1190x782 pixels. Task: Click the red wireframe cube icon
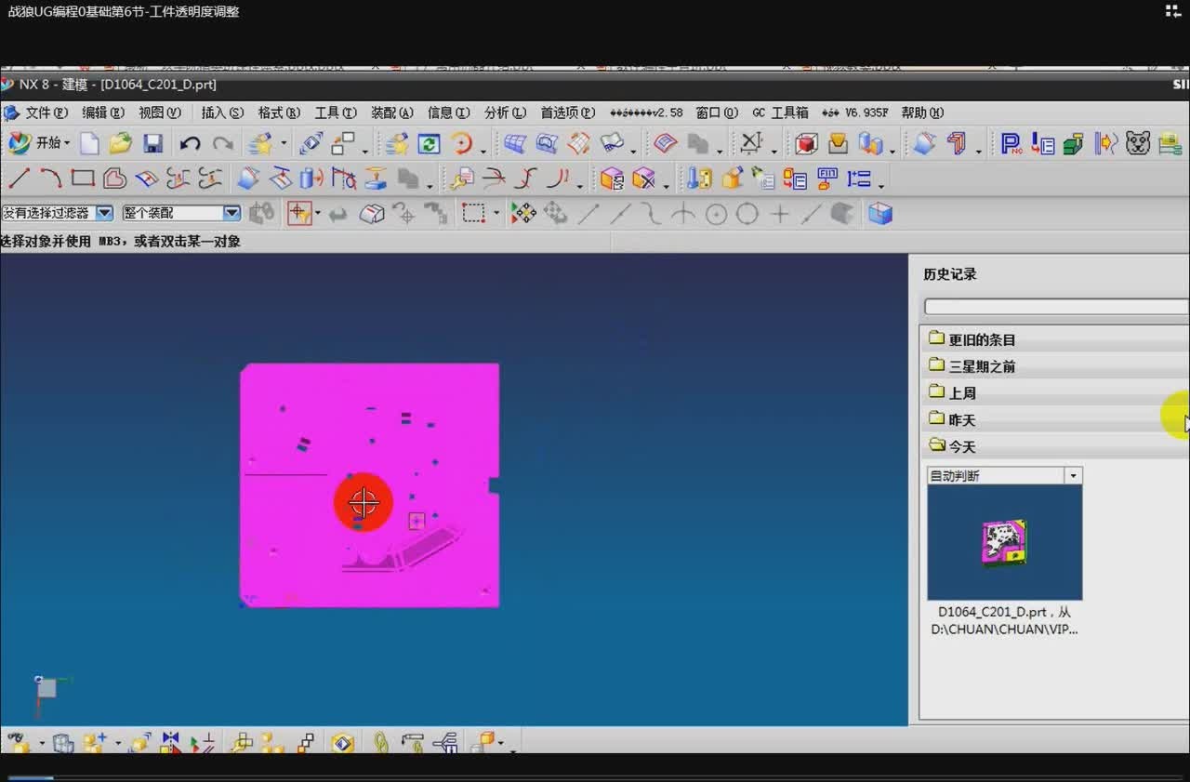[806, 143]
